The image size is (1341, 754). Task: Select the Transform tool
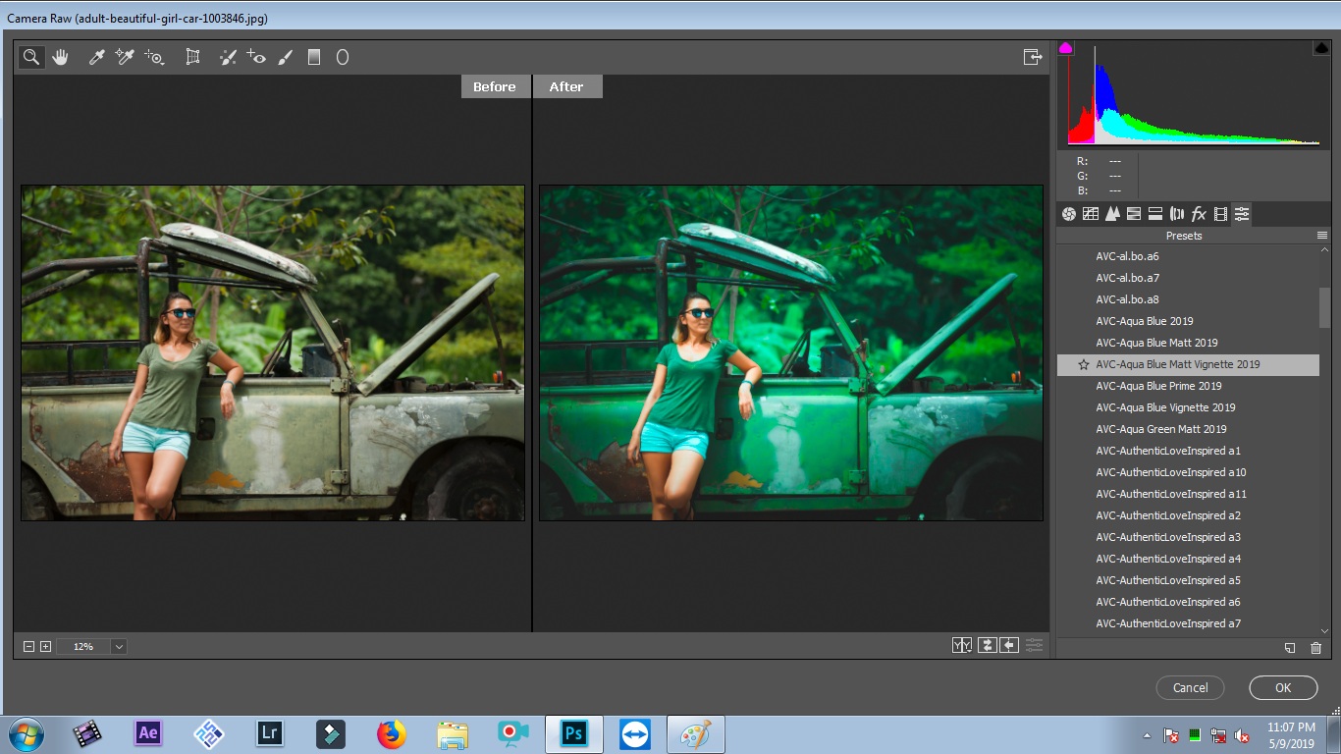pos(193,57)
